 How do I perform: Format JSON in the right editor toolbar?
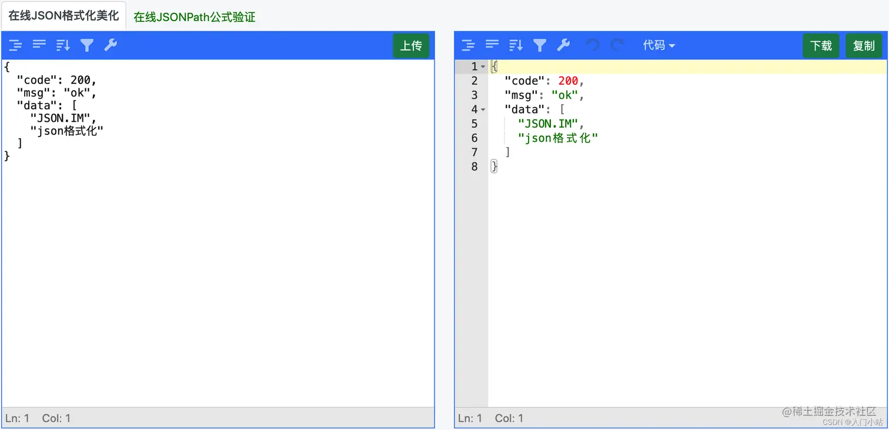(469, 45)
